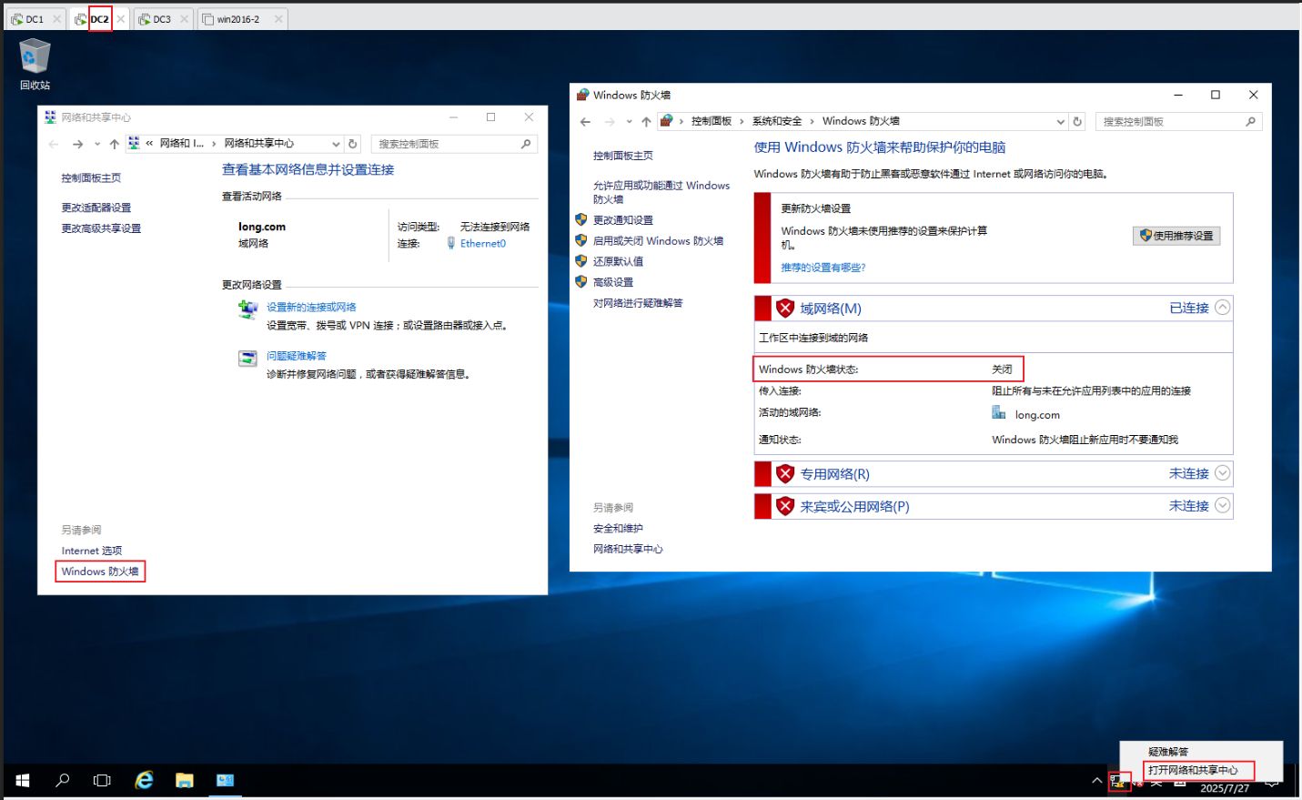Go up one level in Windows Firewall window

(x=646, y=122)
